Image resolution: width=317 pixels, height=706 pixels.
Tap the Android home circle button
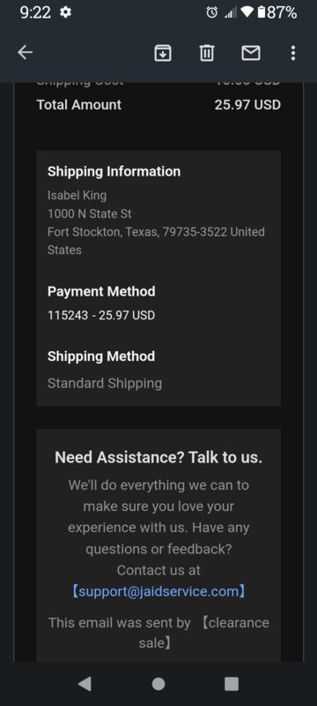click(158, 683)
